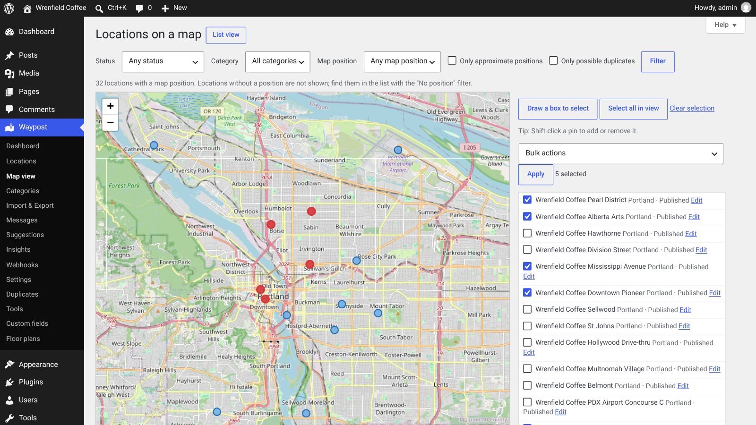Image resolution: width=756 pixels, height=425 pixels.
Task: Open the Any map position dropdown
Action: pyautogui.click(x=402, y=62)
